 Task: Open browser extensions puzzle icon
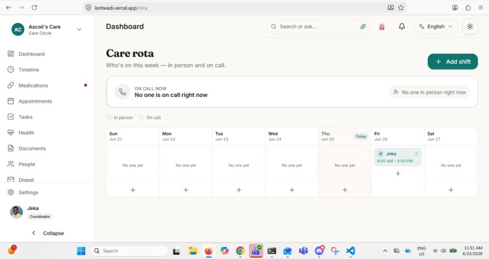tap(468, 8)
